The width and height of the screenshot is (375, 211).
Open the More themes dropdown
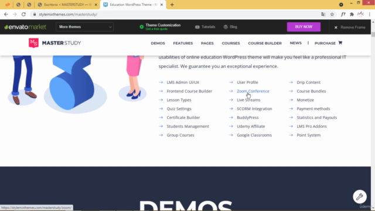[84, 27]
